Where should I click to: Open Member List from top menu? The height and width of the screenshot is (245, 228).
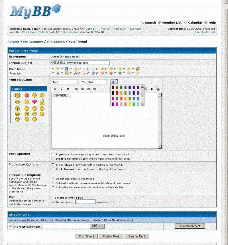(172, 22)
